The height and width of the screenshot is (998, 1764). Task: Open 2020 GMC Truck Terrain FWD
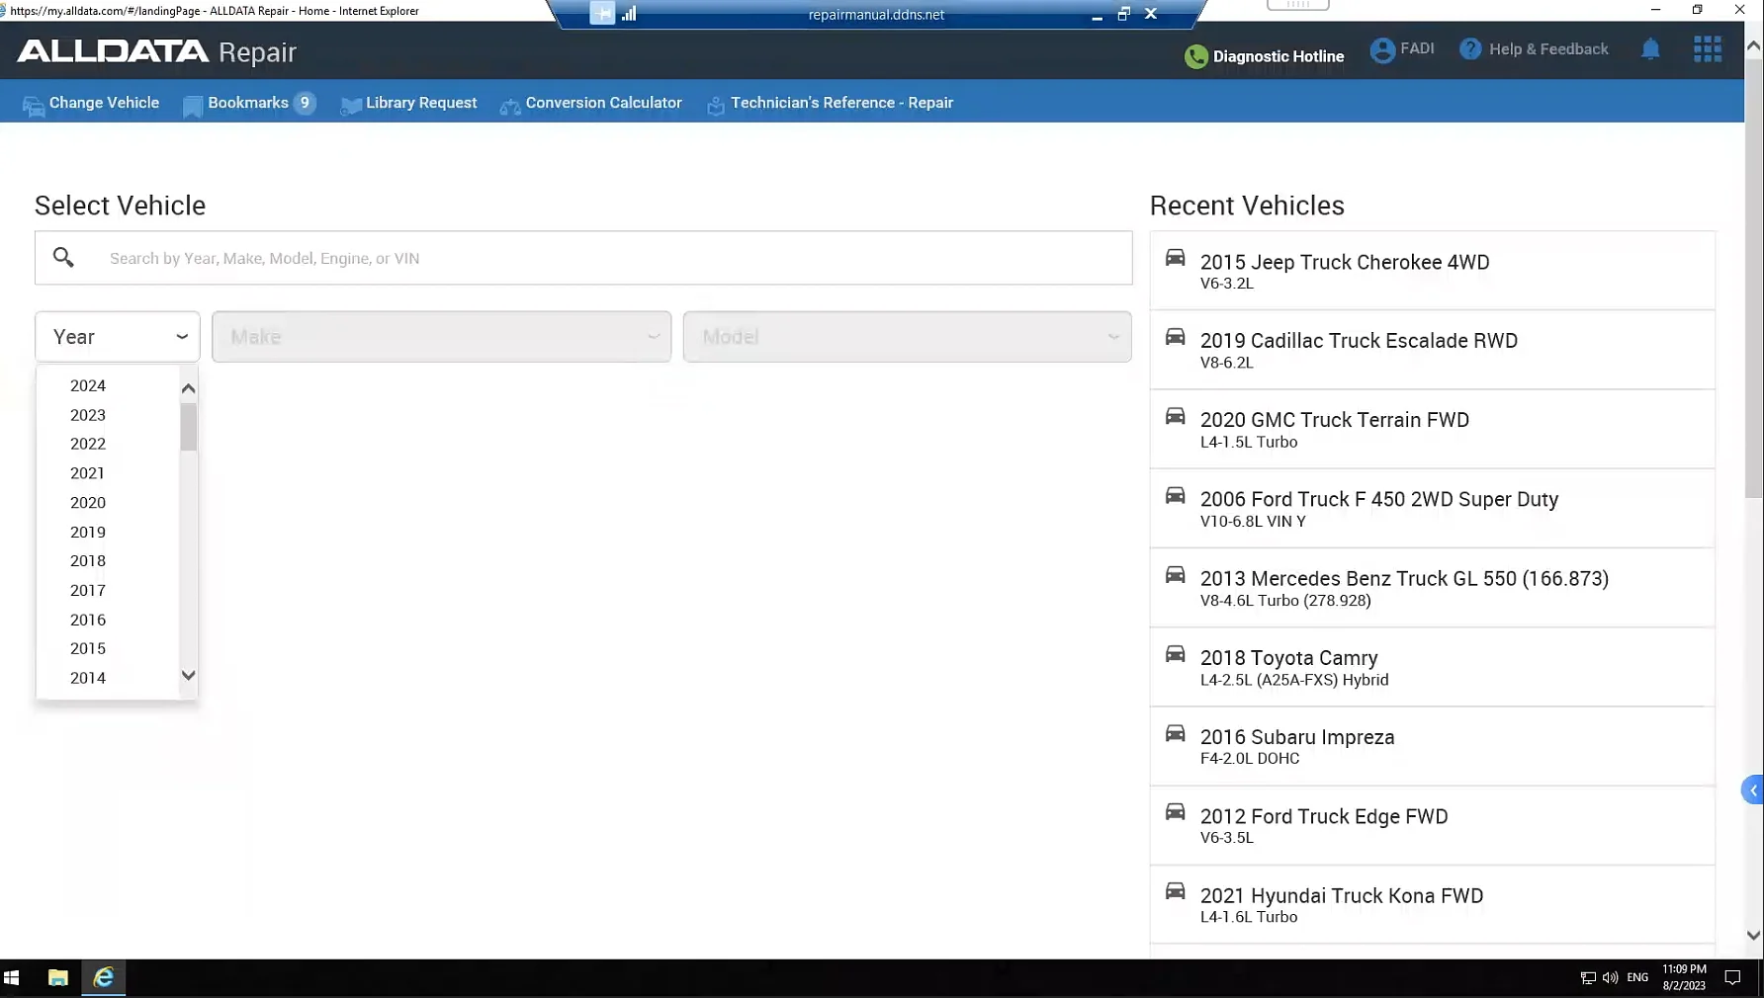tap(1432, 429)
